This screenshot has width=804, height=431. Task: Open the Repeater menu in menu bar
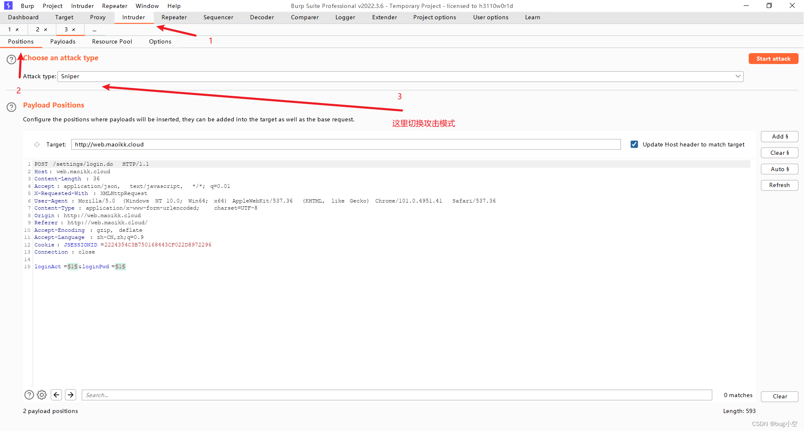point(115,6)
